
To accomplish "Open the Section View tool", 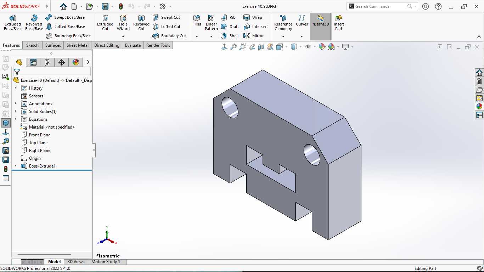I will click(x=261, y=47).
